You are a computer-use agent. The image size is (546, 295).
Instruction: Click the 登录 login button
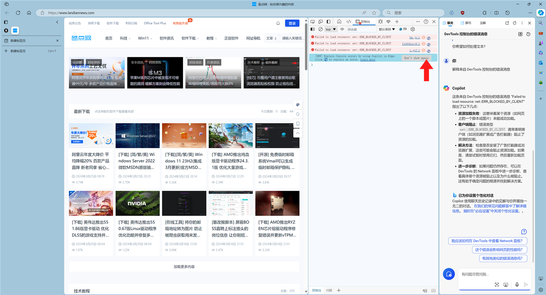pos(292,23)
